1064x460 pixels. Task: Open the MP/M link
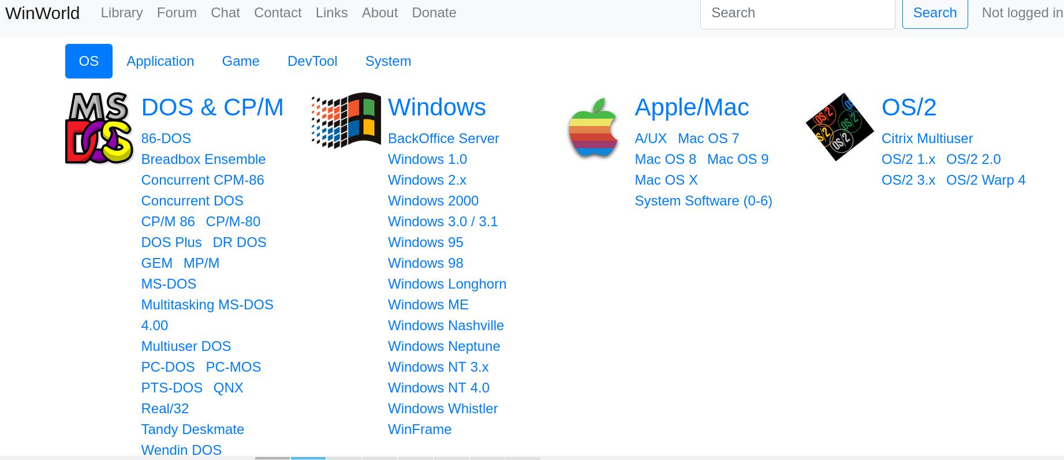201,263
